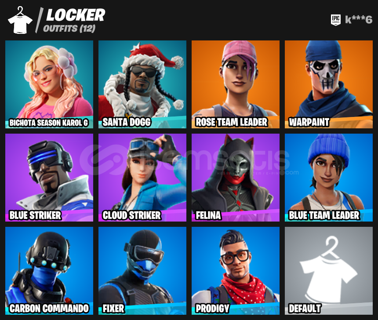
Task: Select the Prodigy outfit with glasses
Action: (x=236, y=271)
